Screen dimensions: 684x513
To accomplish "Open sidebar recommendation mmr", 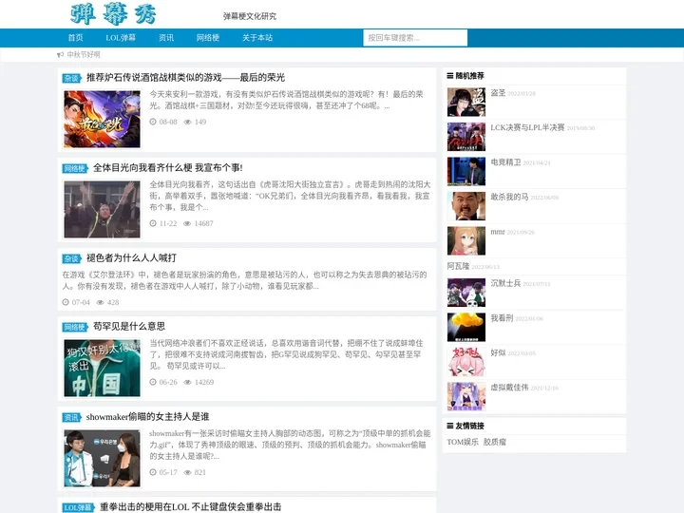I will (x=498, y=232).
